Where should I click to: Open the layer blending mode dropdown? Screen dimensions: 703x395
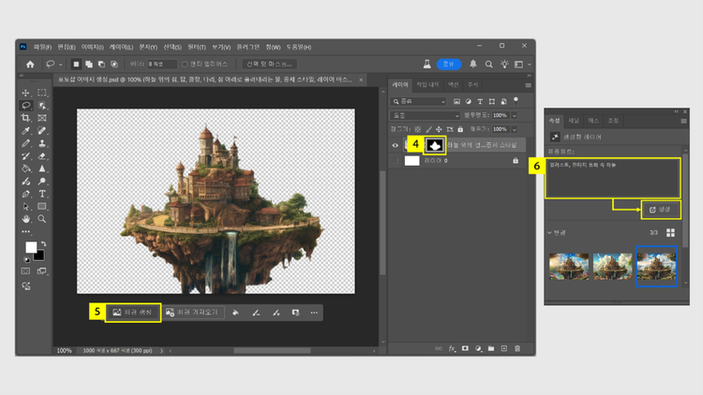(x=425, y=115)
